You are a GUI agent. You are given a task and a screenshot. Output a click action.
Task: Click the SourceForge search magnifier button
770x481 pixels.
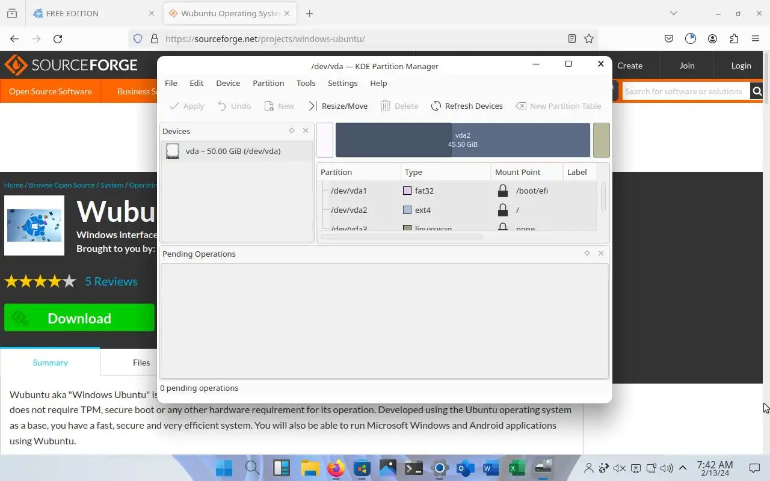click(757, 91)
